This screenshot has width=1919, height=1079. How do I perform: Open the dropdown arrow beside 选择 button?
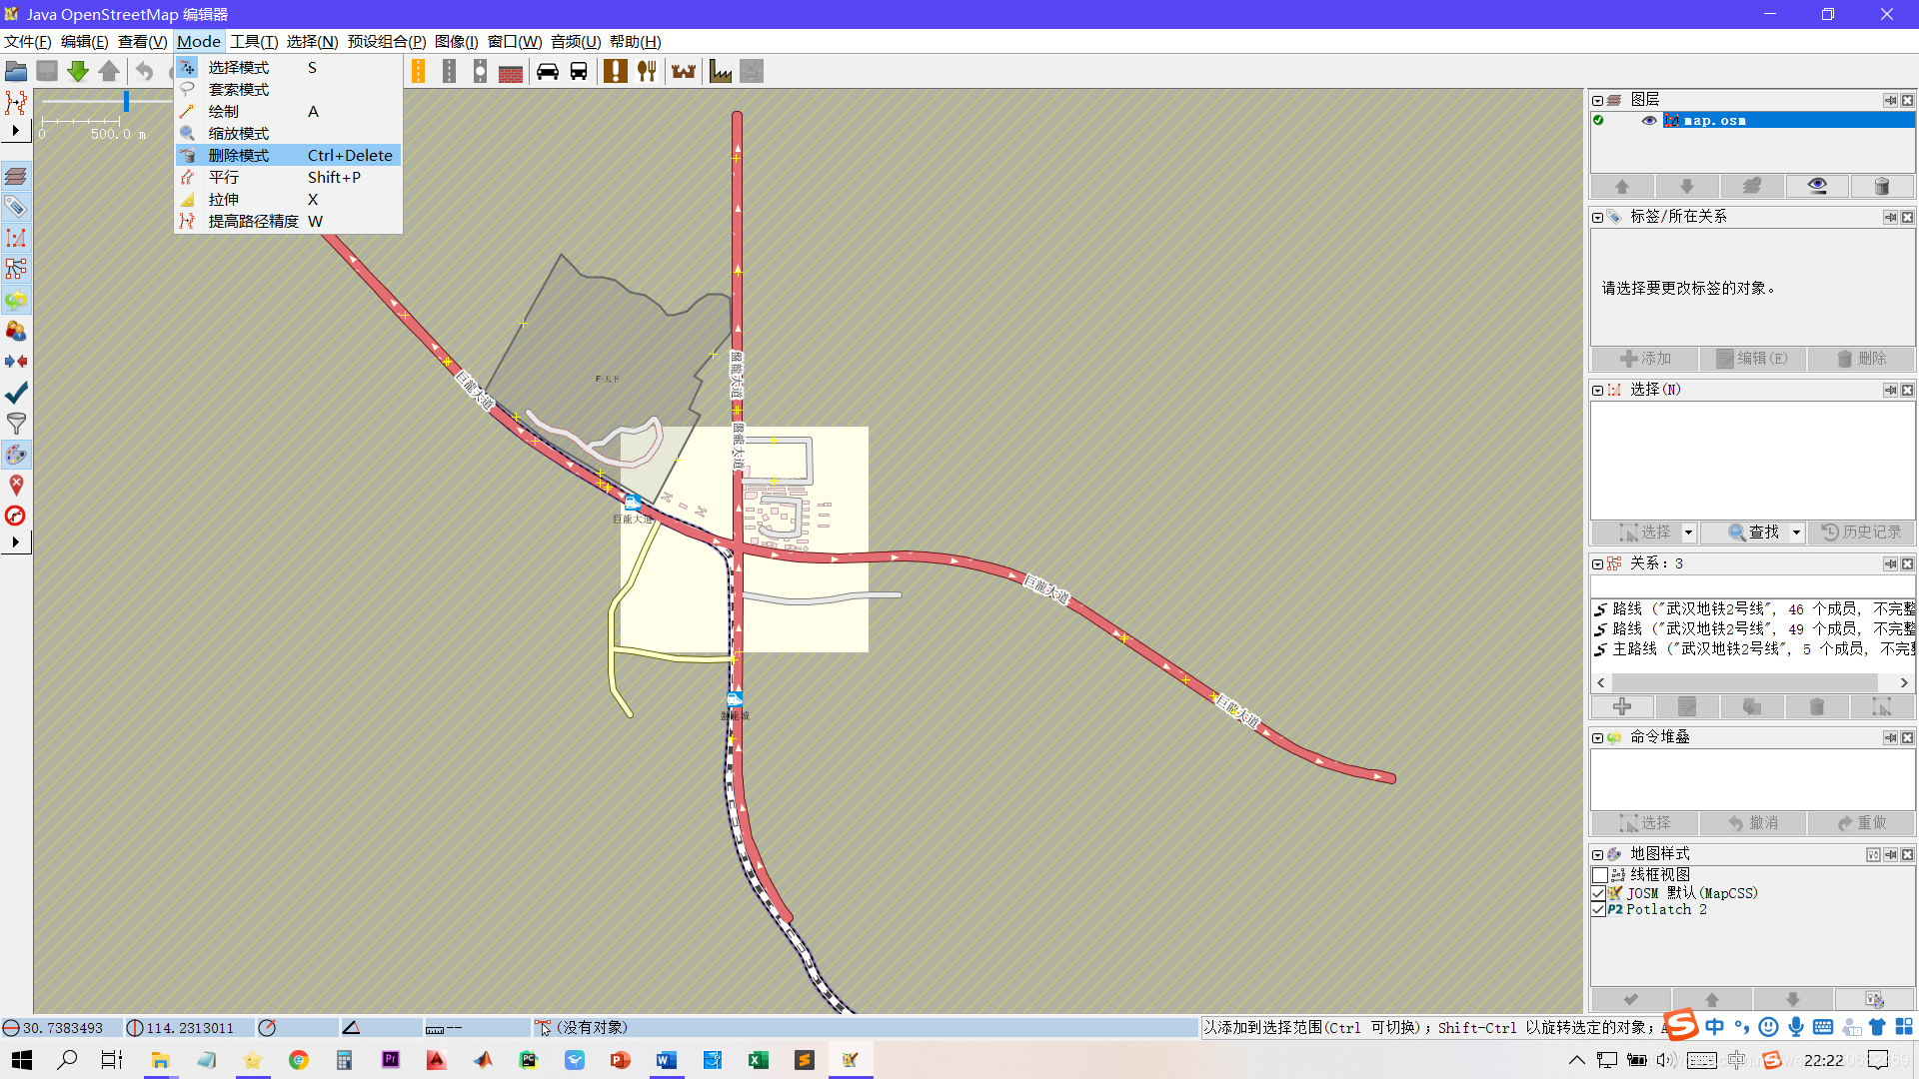click(1688, 533)
